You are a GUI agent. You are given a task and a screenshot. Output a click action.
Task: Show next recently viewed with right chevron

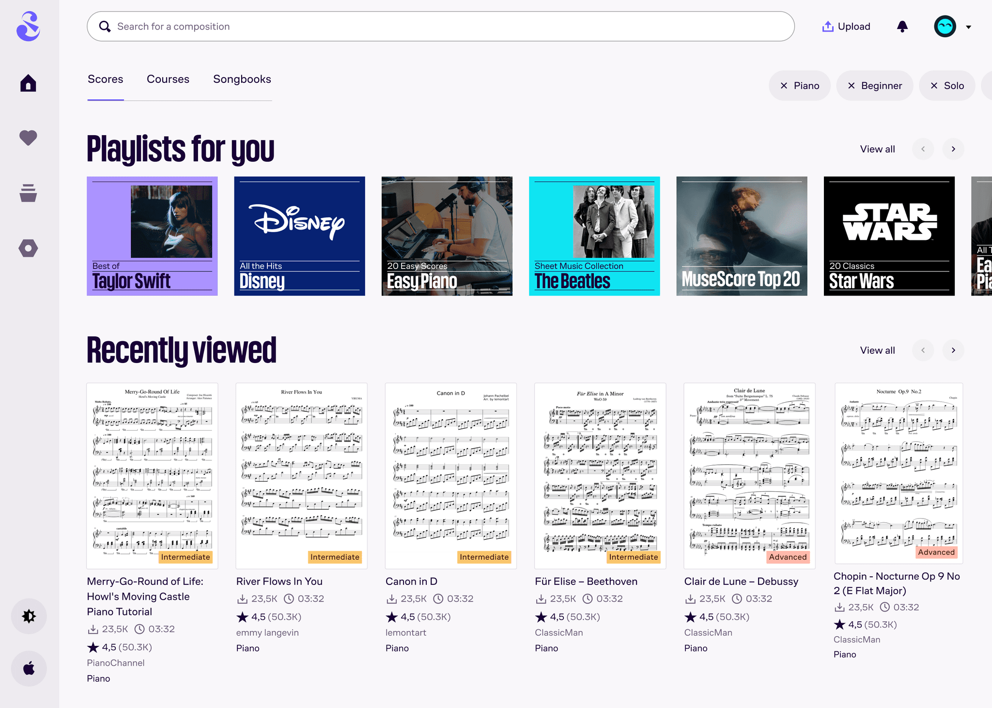953,350
